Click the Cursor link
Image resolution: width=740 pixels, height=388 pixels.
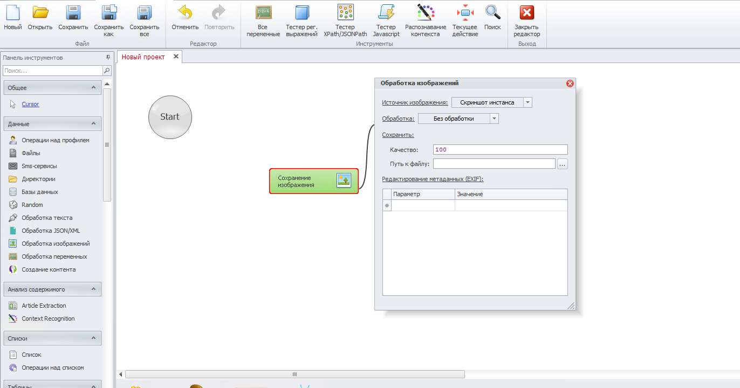pyautogui.click(x=30, y=104)
